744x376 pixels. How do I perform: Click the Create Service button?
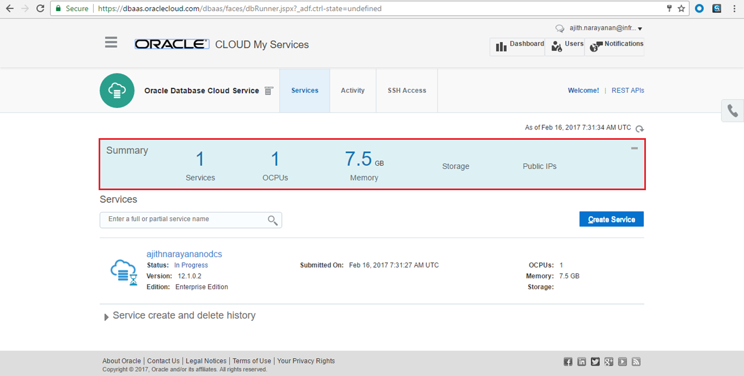click(611, 219)
